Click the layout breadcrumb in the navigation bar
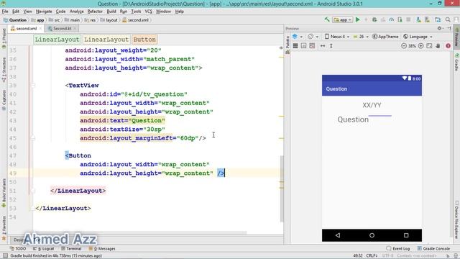Image resolution: width=460 pixels, height=259 pixels. (x=109, y=20)
